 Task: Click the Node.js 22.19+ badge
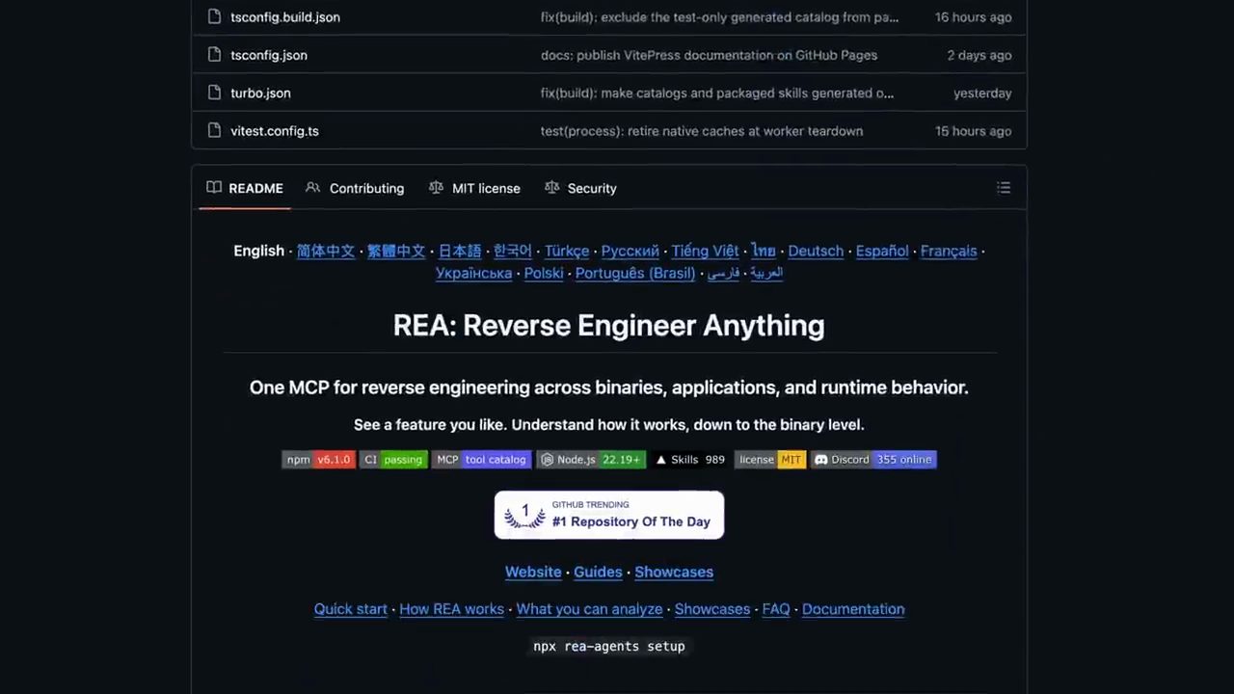coord(591,460)
